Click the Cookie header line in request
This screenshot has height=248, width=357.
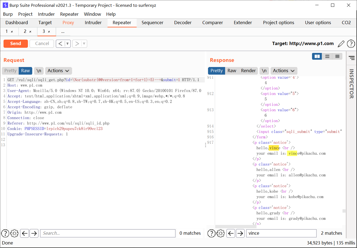(x=55, y=129)
